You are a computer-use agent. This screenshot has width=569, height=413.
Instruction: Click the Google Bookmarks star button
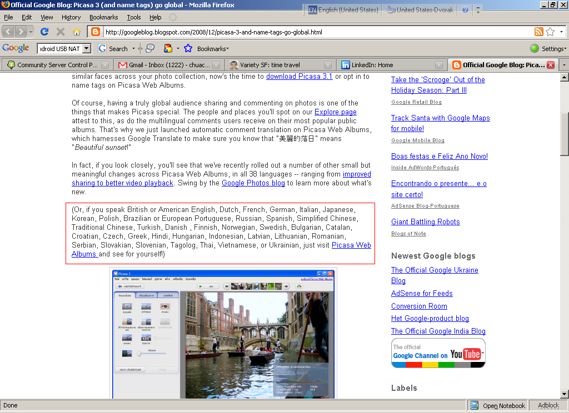[x=188, y=48]
